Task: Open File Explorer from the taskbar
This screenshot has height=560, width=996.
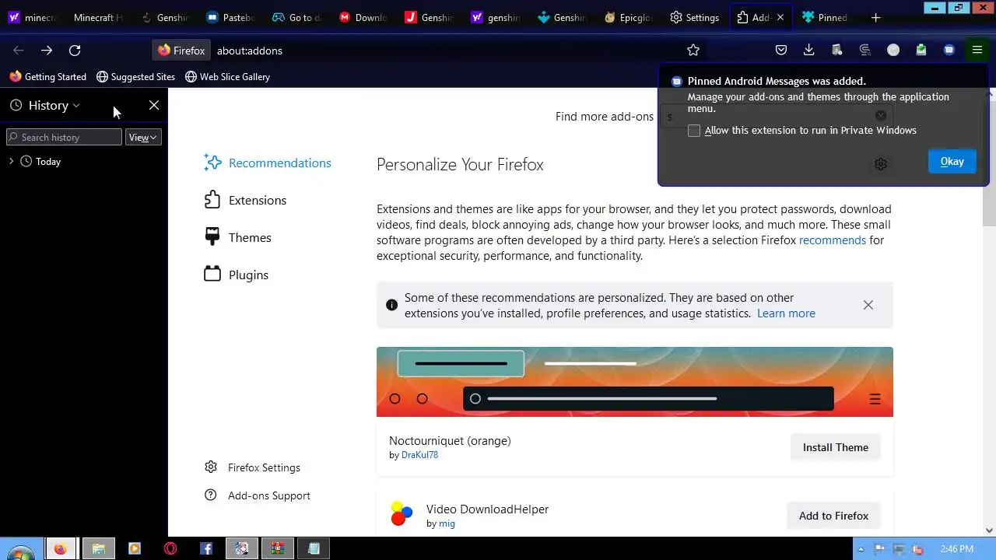Action: click(99, 548)
